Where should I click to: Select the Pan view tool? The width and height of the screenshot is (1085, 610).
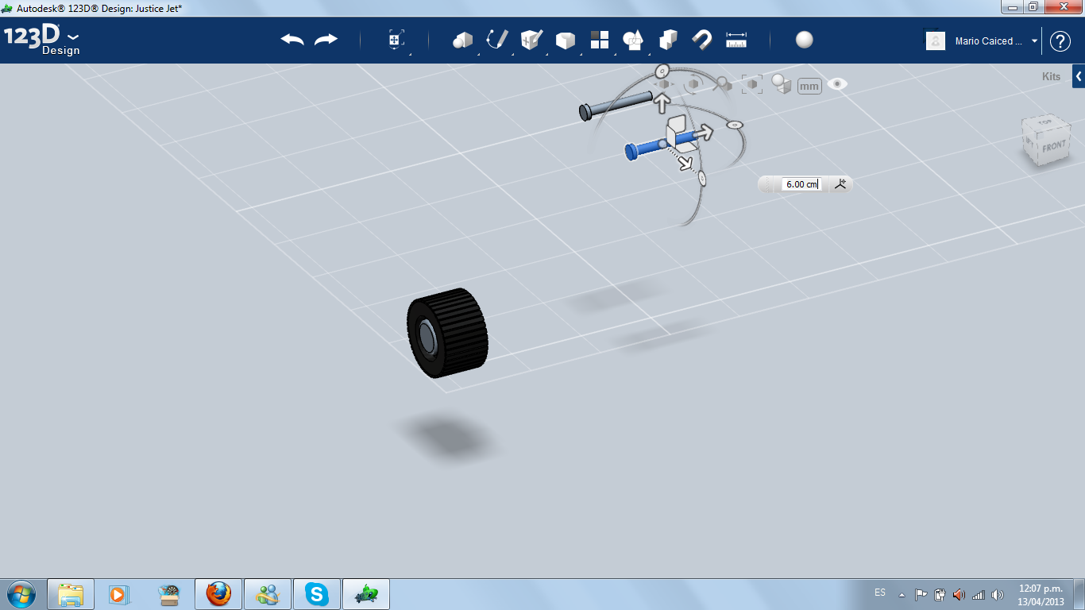pyautogui.click(x=664, y=83)
